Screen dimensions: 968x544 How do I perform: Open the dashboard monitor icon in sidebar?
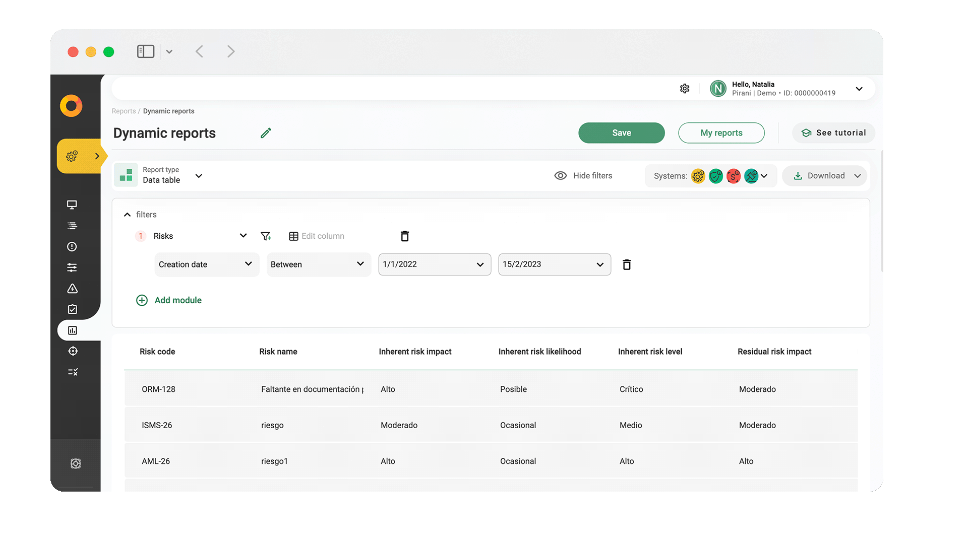(72, 205)
